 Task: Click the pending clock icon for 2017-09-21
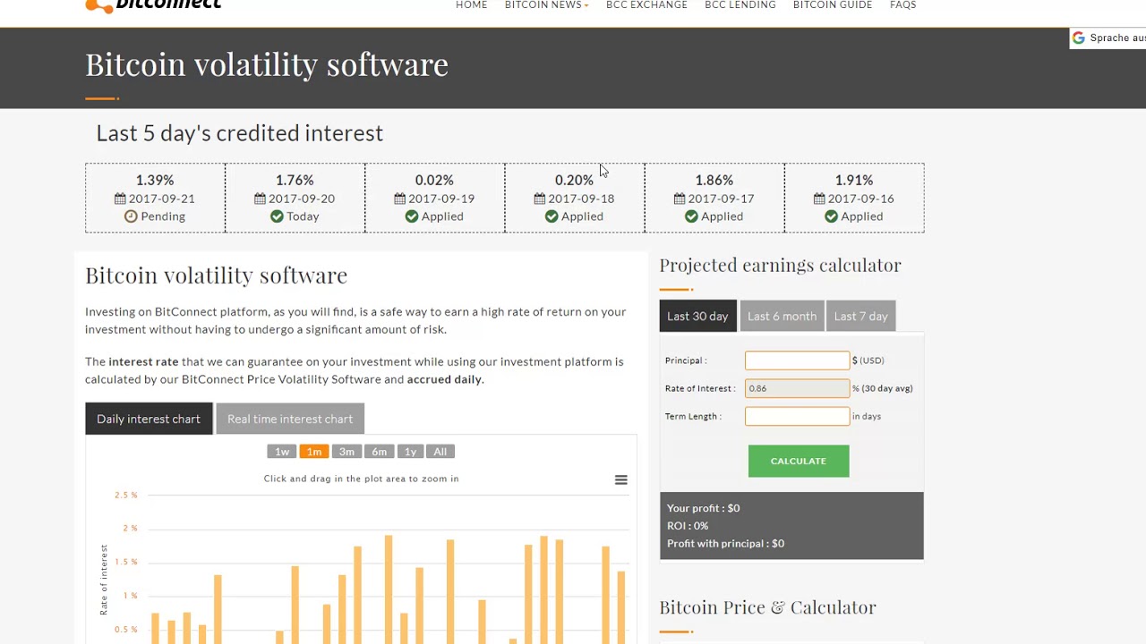[131, 216]
